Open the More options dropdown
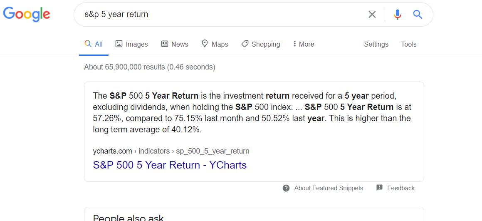 point(304,44)
